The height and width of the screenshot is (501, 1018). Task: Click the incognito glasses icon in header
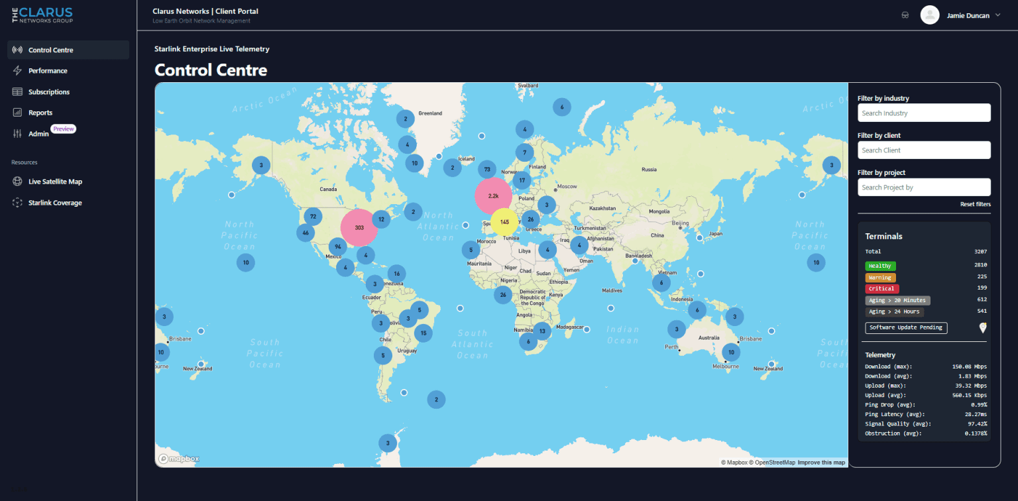pyautogui.click(x=905, y=15)
